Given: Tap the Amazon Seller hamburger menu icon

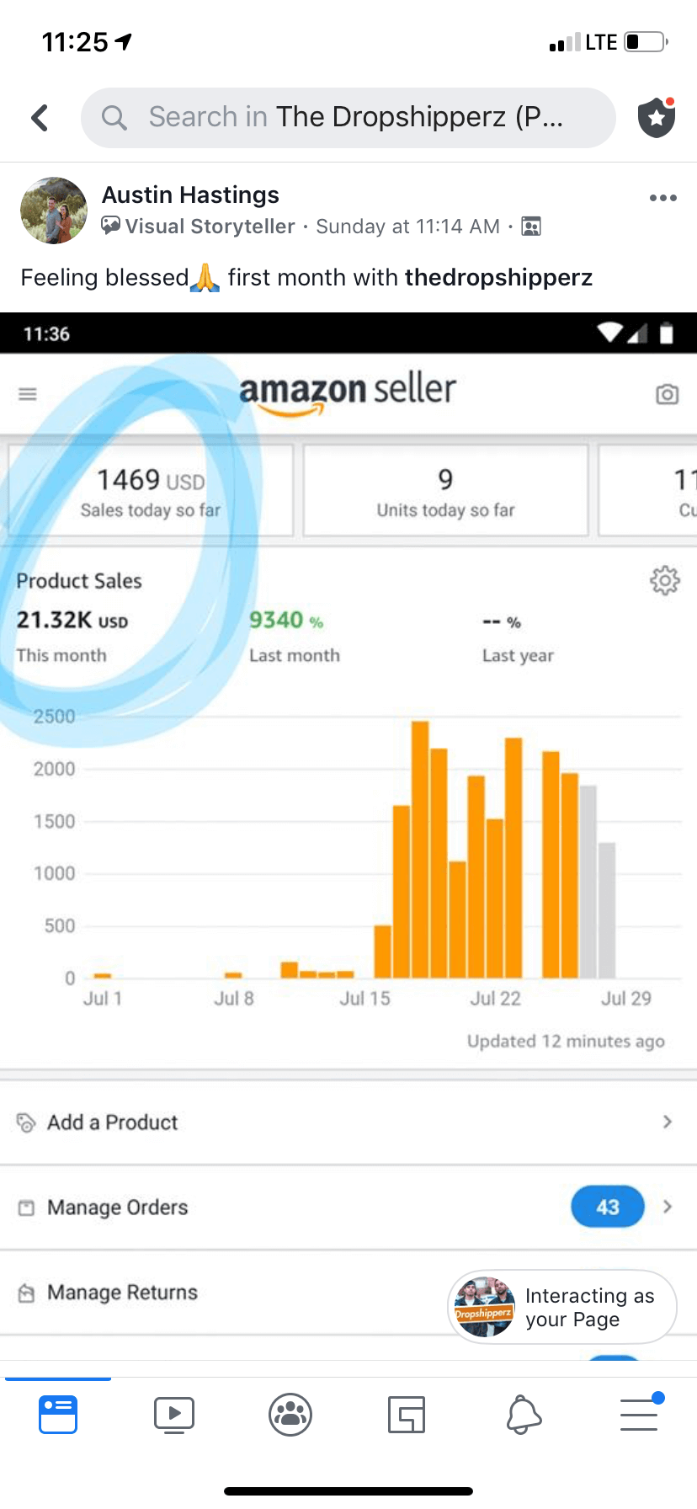Looking at the screenshot, I should tap(28, 394).
